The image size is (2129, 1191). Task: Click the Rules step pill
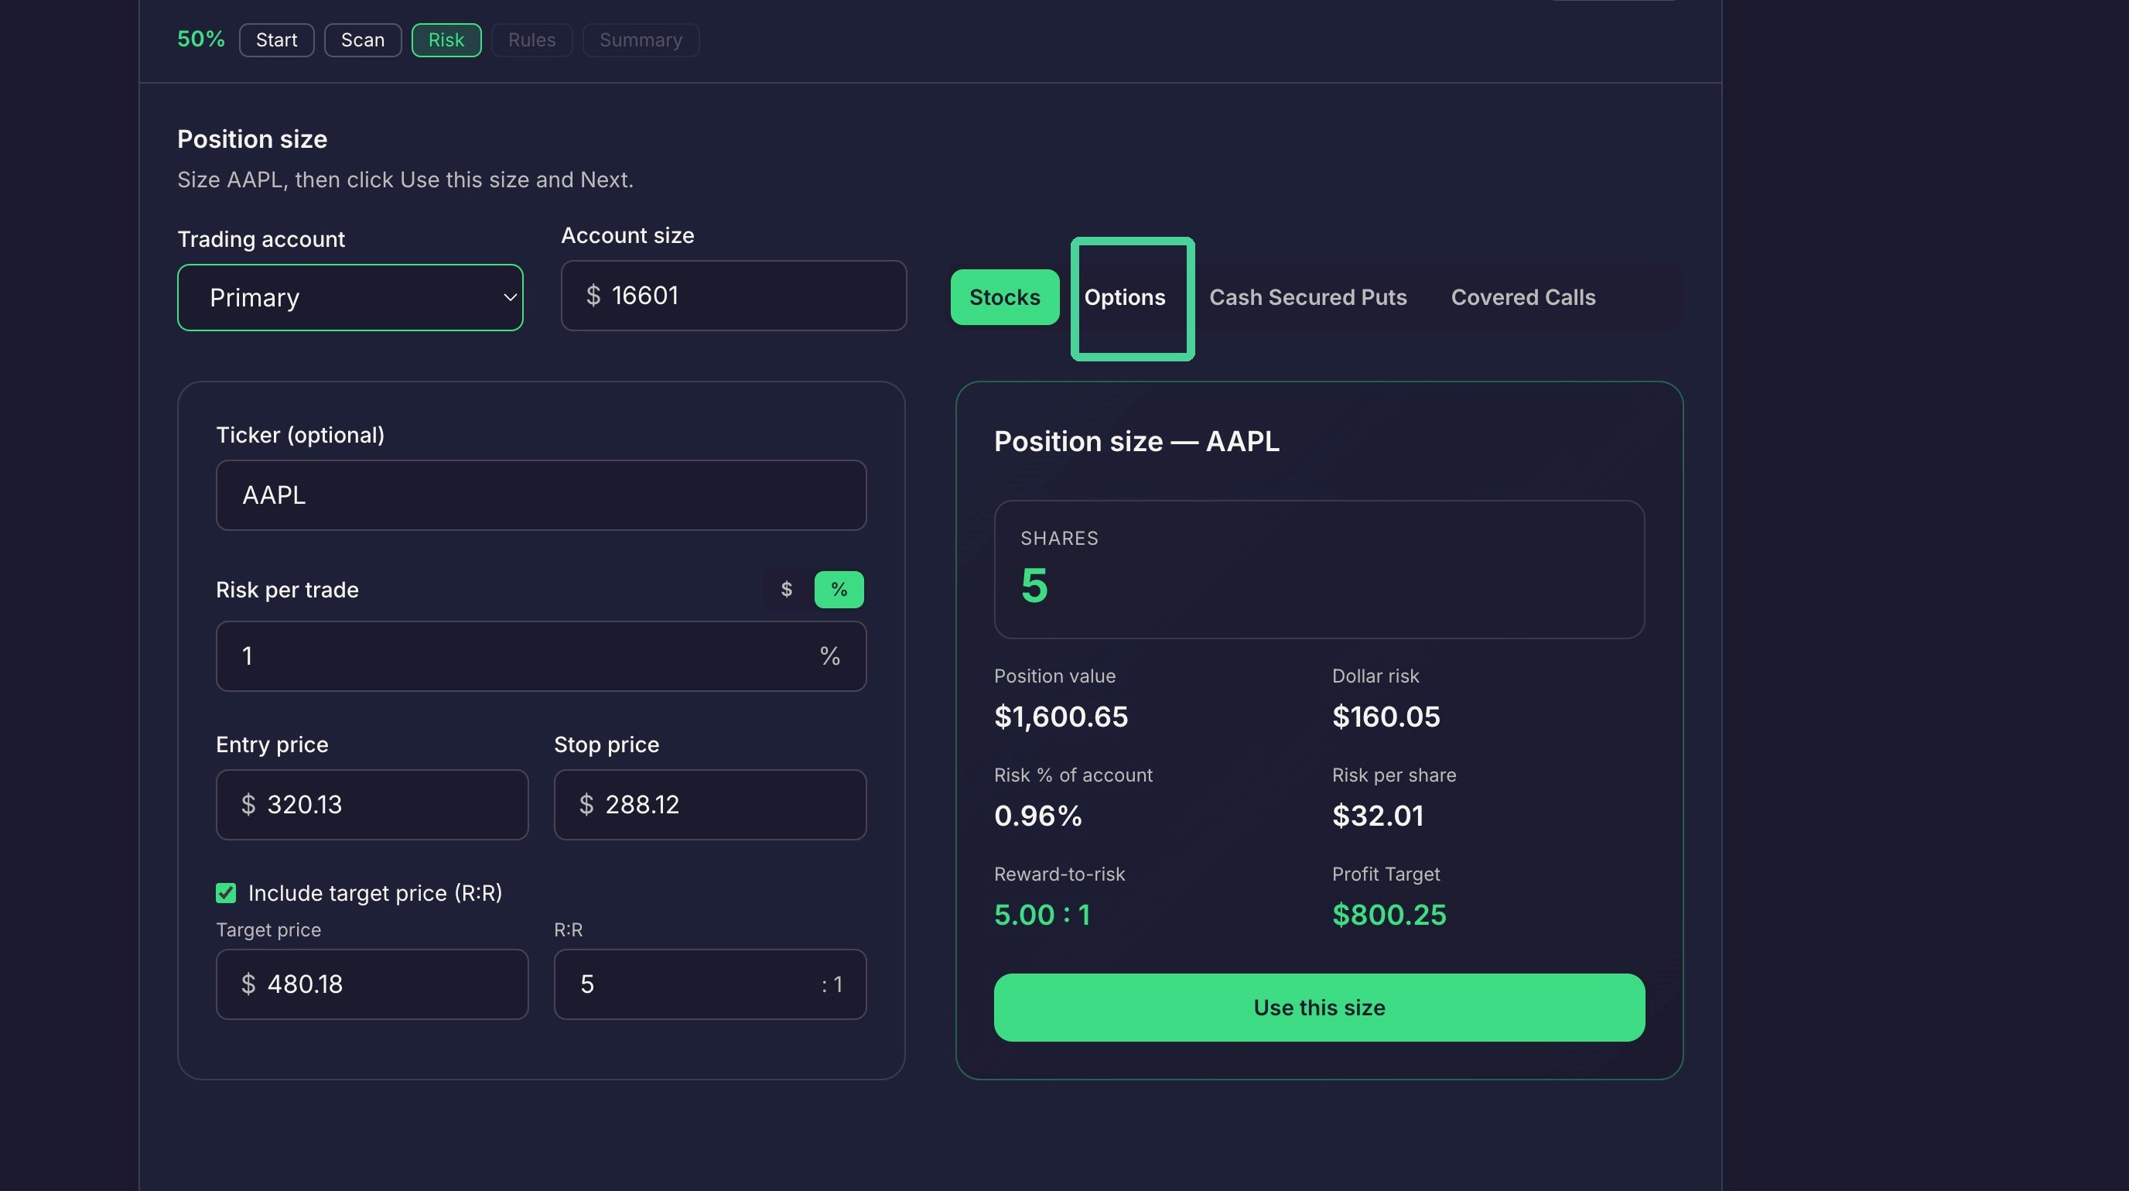(x=531, y=39)
